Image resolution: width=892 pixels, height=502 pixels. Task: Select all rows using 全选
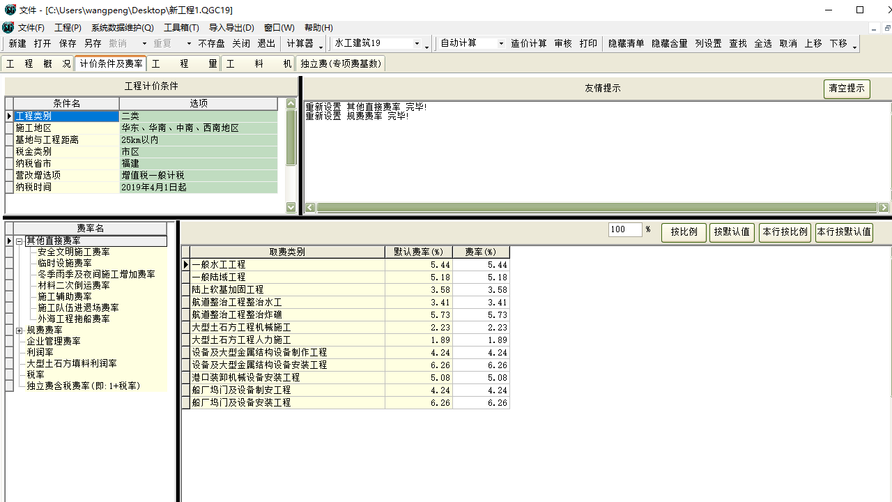[762, 43]
